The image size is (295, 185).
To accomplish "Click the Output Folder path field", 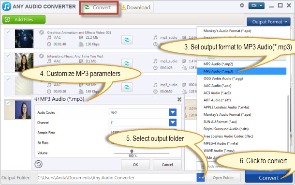I will click(117, 178).
